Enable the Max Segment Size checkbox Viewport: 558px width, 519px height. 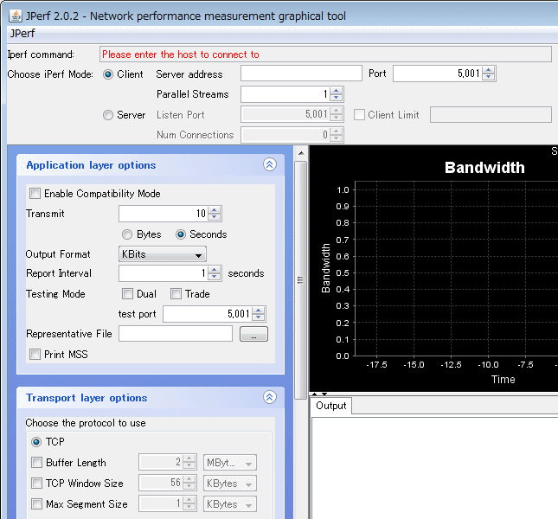[36, 503]
